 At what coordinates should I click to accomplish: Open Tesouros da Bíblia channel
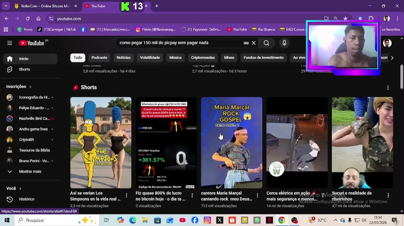click(x=31, y=150)
